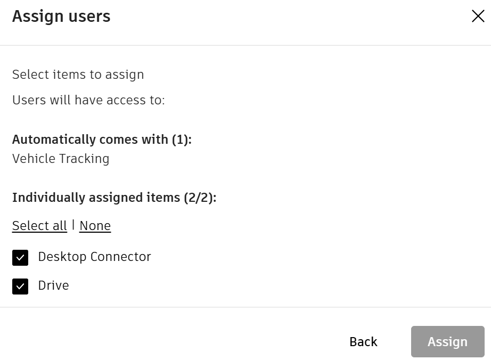Image resolution: width=491 pixels, height=360 pixels.
Task: Go back with the Back button
Action: pyautogui.click(x=363, y=342)
